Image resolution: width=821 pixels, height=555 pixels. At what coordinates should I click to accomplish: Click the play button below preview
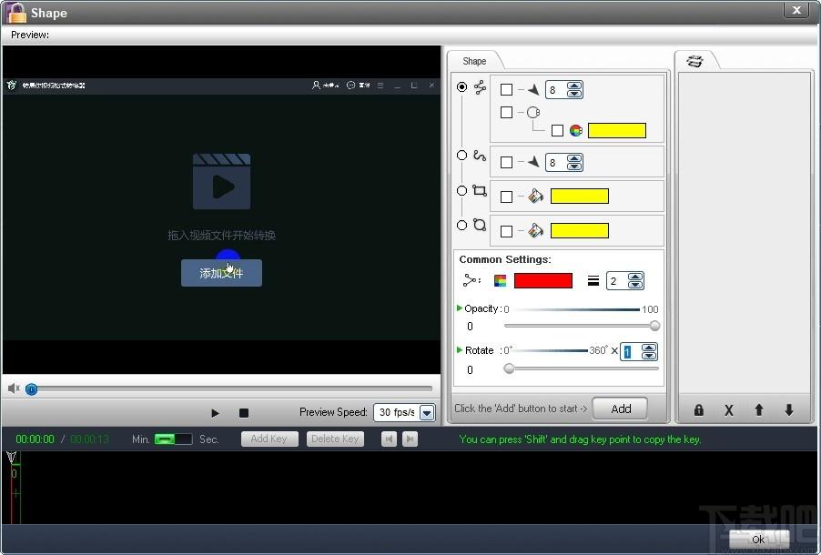pos(215,413)
